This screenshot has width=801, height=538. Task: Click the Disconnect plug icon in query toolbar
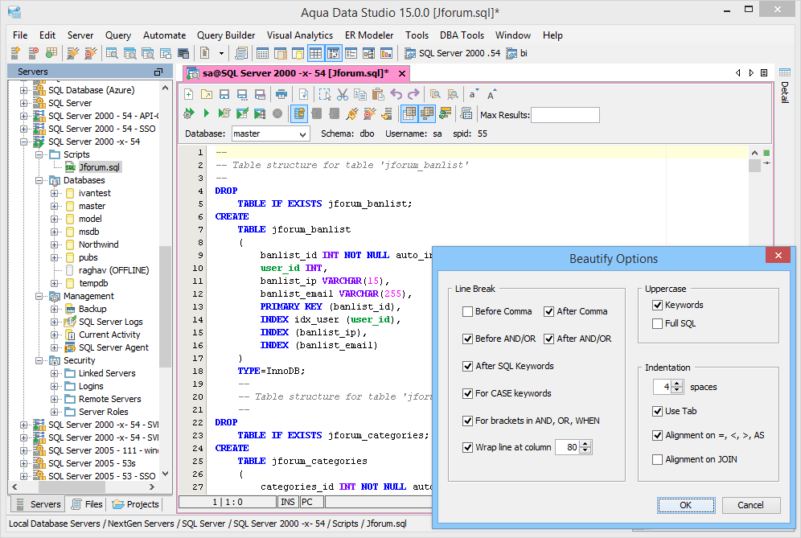pyautogui.click(x=369, y=113)
